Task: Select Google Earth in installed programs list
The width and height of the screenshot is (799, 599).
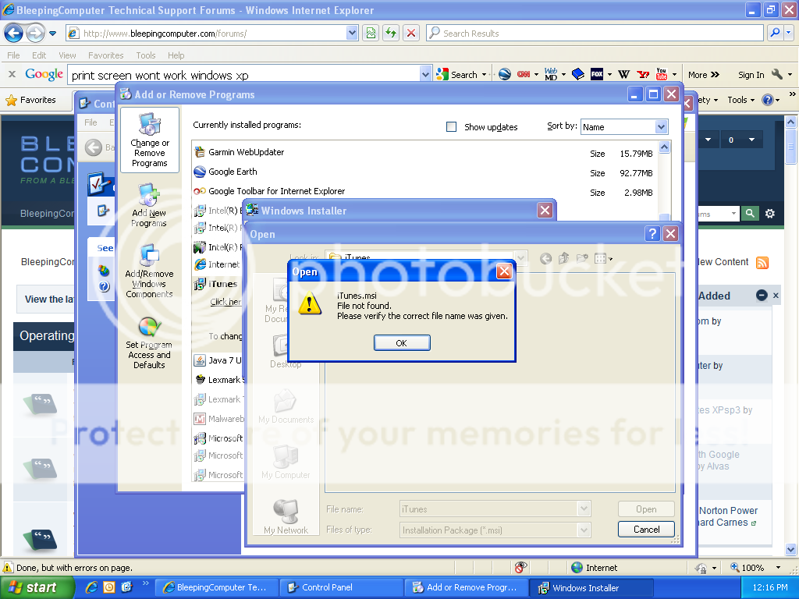Action: pos(233,172)
